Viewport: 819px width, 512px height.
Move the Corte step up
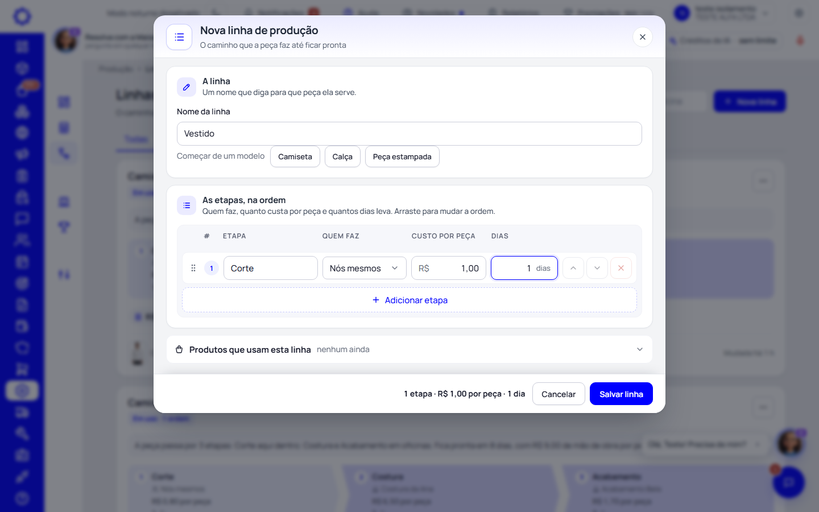(x=573, y=268)
